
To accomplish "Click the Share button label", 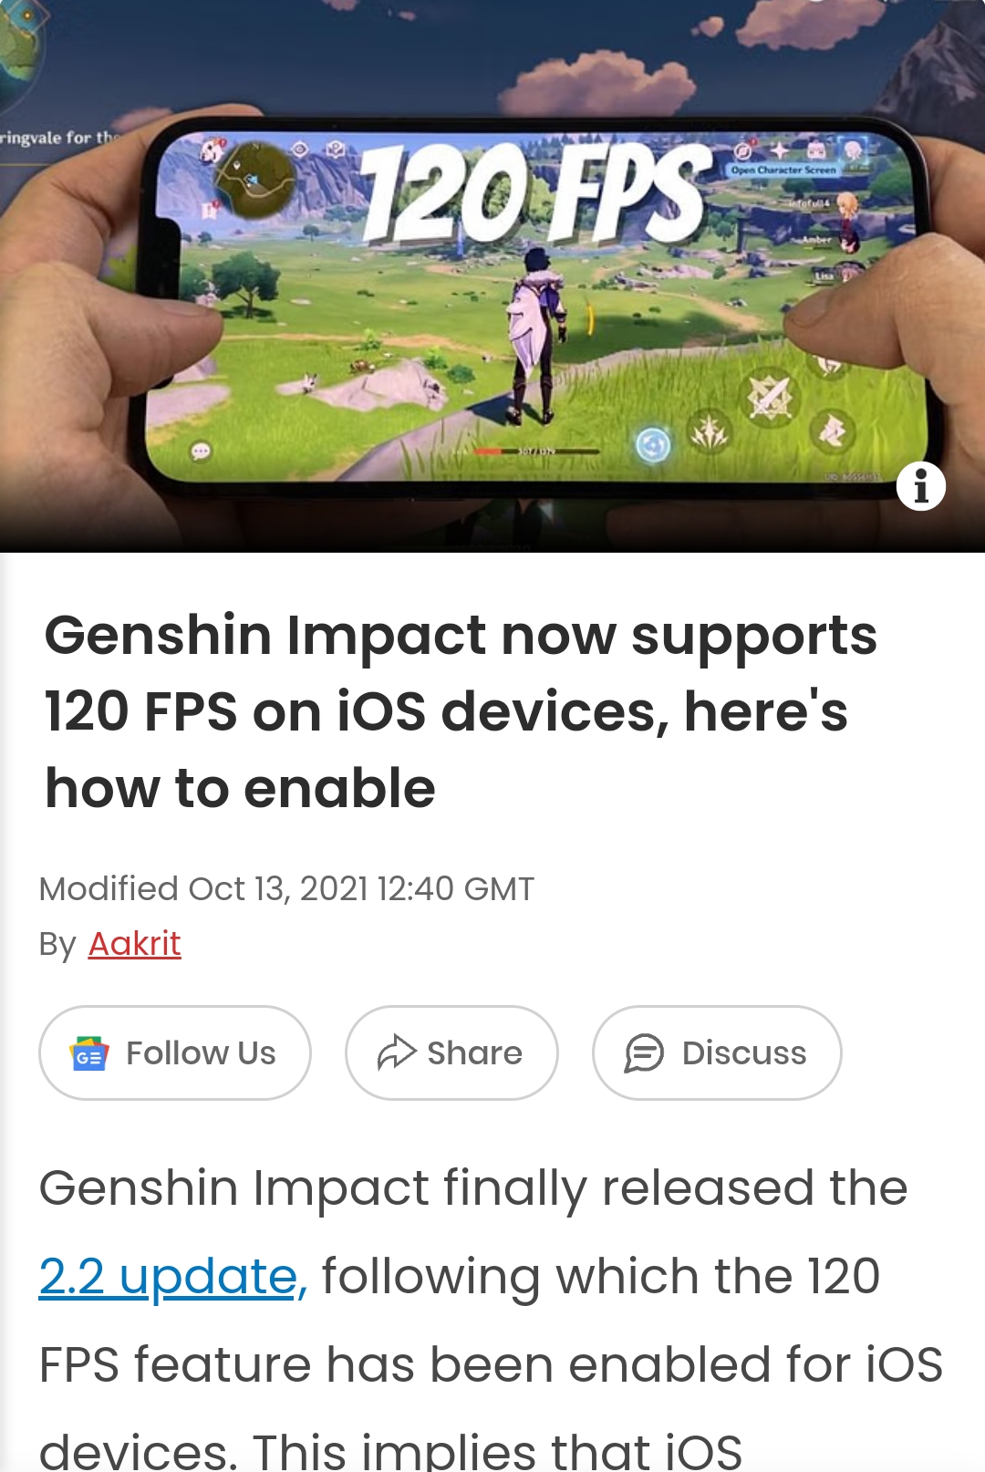I will pos(474,1053).
